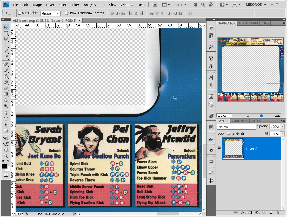The image size is (287, 217).
Task: Open the Group auto-select dropdown
Action: pos(50,13)
